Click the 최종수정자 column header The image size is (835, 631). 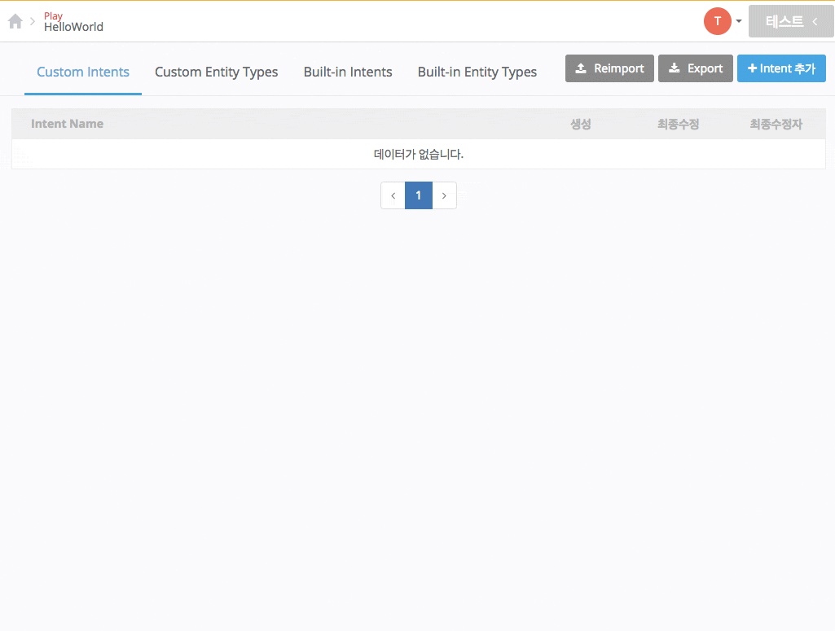[x=776, y=124]
